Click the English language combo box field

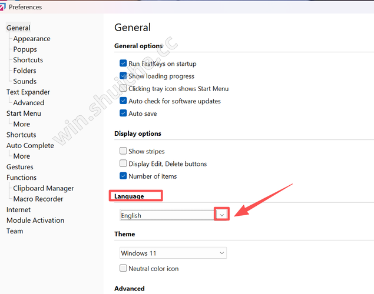click(x=166, y=215)
